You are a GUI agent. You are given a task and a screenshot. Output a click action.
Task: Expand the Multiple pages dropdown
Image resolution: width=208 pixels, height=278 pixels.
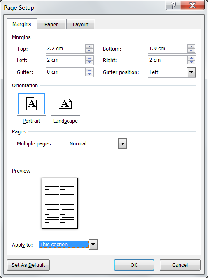click(122, 143)
